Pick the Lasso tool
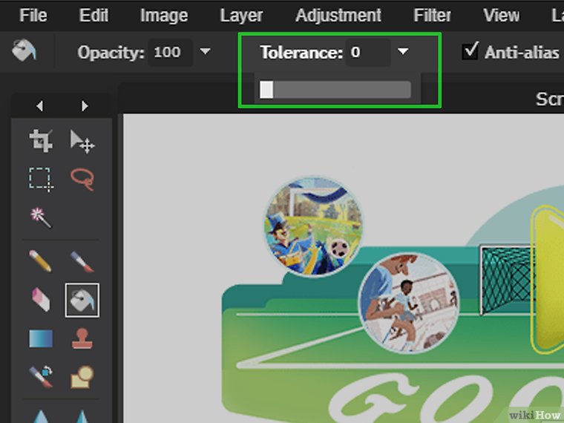This screenshot has height=423, width=564. pyautogui.click(x=82, y=179)
